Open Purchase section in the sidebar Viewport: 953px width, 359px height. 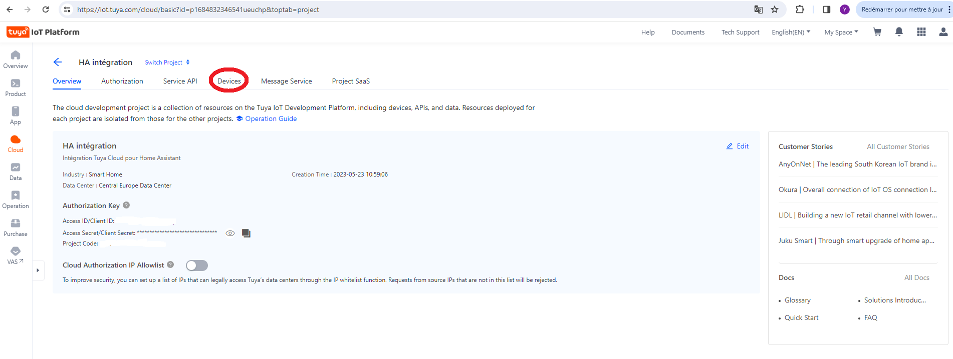[16, 227]
